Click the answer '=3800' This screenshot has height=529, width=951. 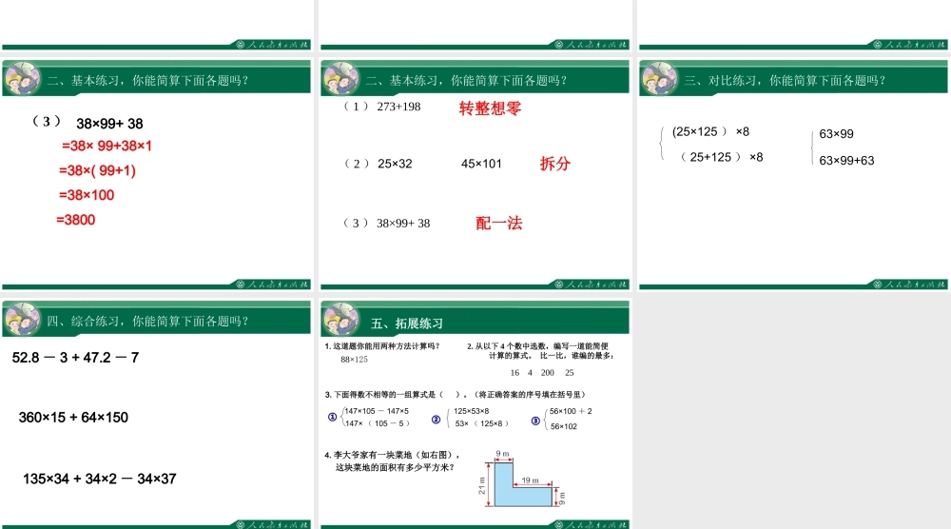coord(76,220)
